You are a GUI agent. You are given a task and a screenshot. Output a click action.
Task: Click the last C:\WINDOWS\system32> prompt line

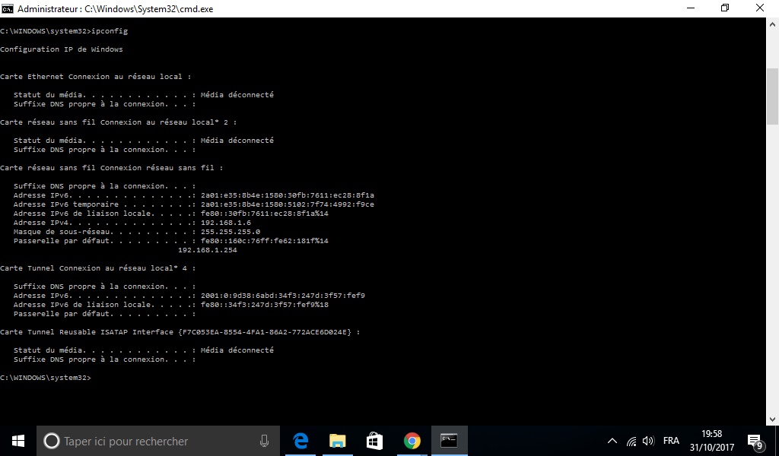coord(46,378)
